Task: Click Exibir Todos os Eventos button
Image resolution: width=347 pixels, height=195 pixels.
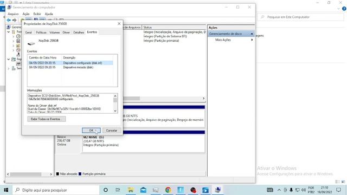Action: 47,119
